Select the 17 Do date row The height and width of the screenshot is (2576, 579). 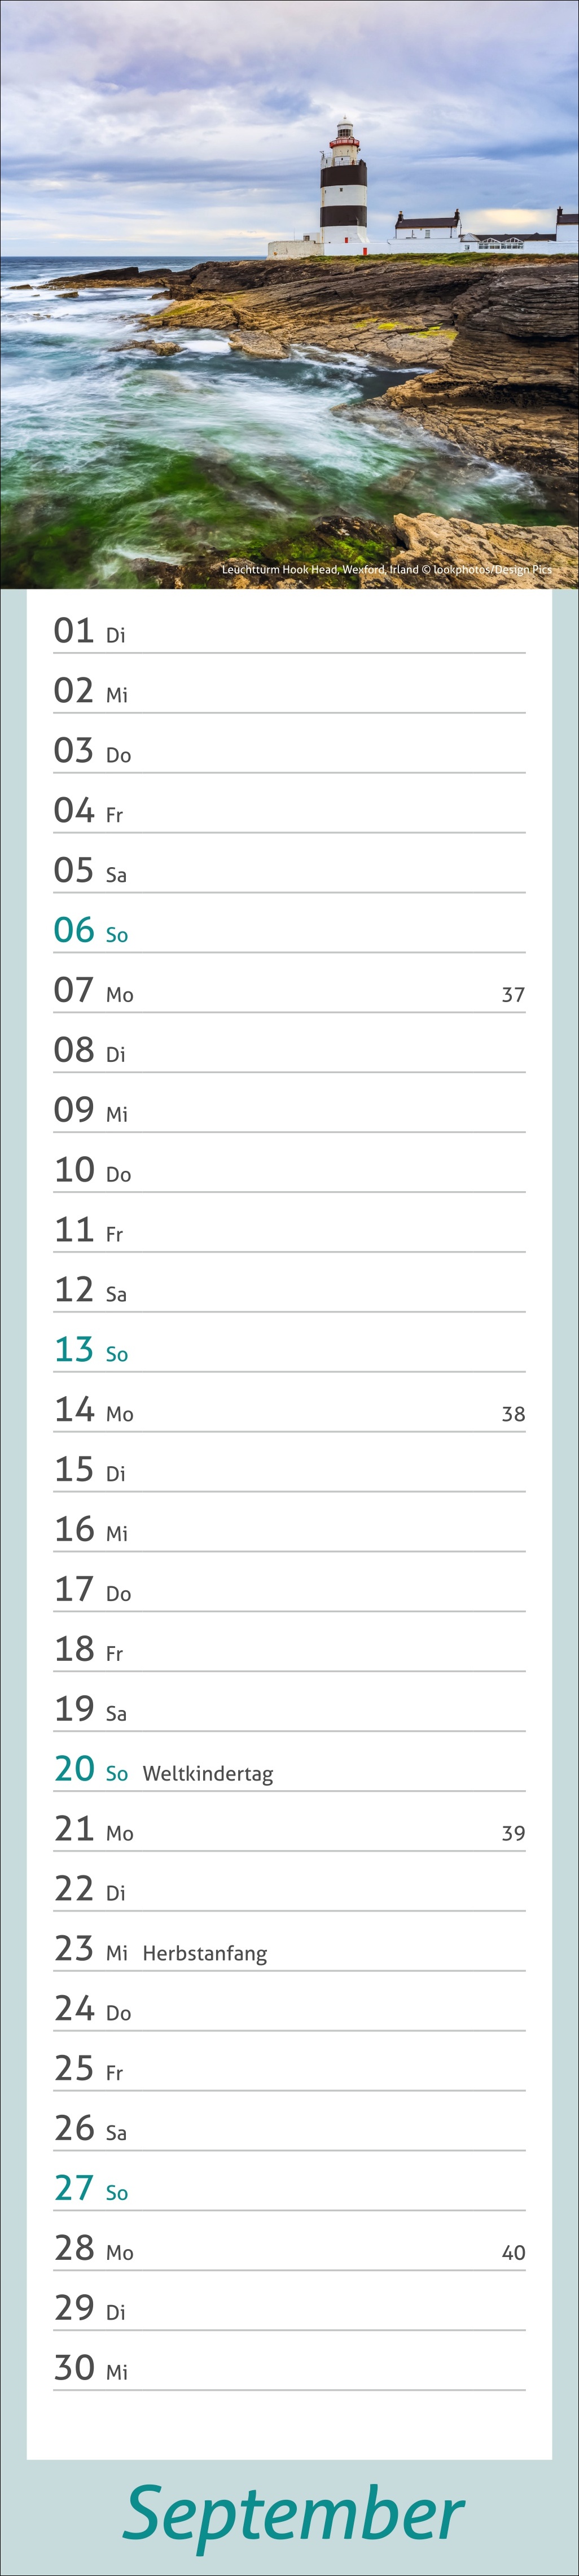(x=289, y=1590)
